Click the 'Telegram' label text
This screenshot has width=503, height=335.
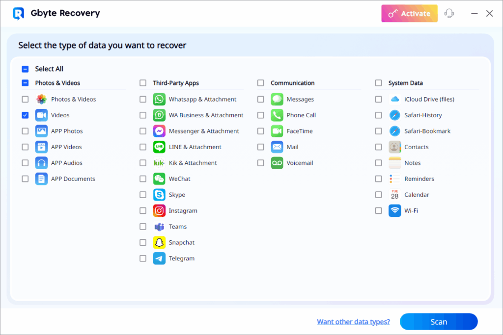(182, 258)
